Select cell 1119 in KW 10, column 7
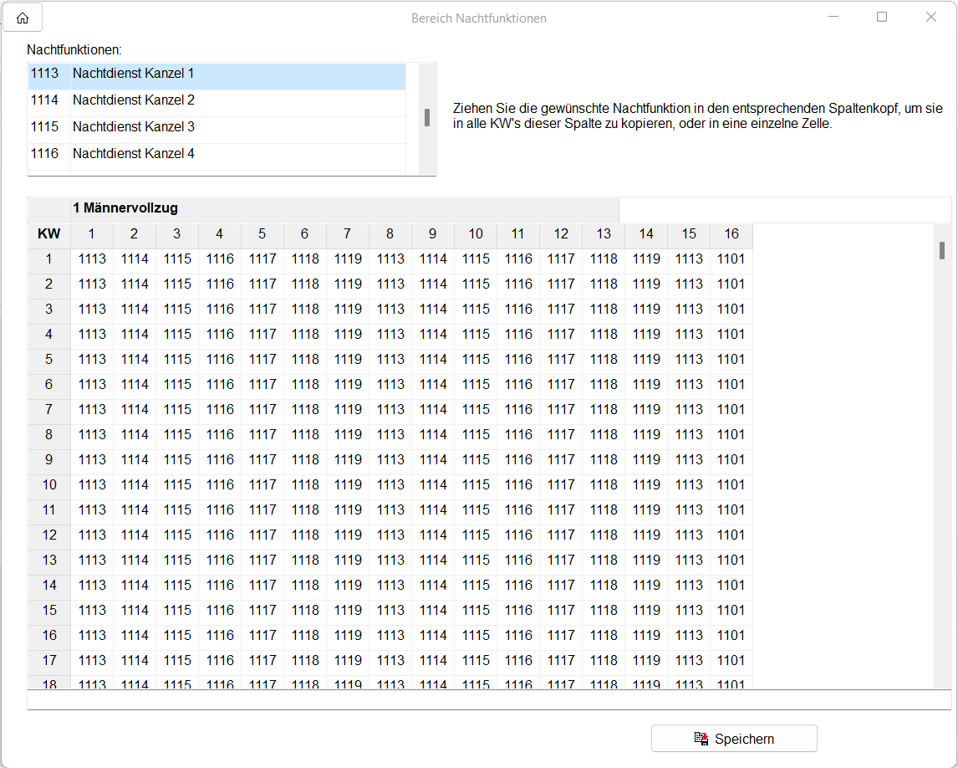The image size is (958, 768). (348, 485)
